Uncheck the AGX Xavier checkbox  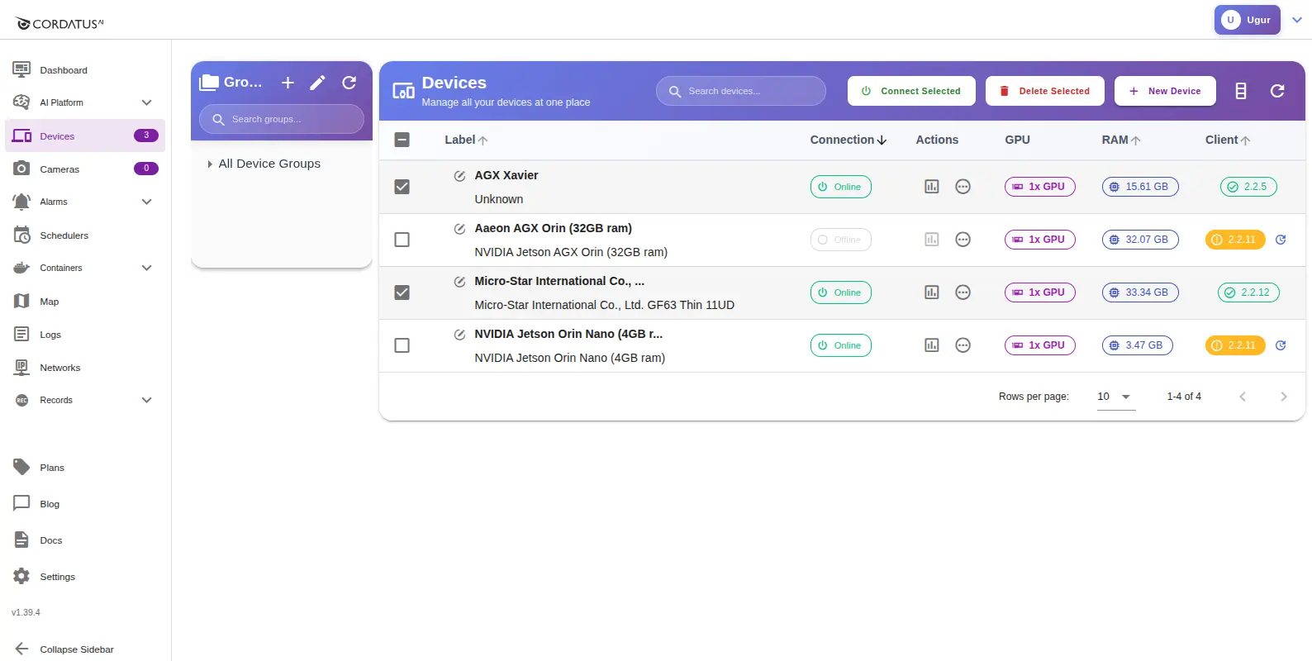pyautogui.click(x=402, y=187)
